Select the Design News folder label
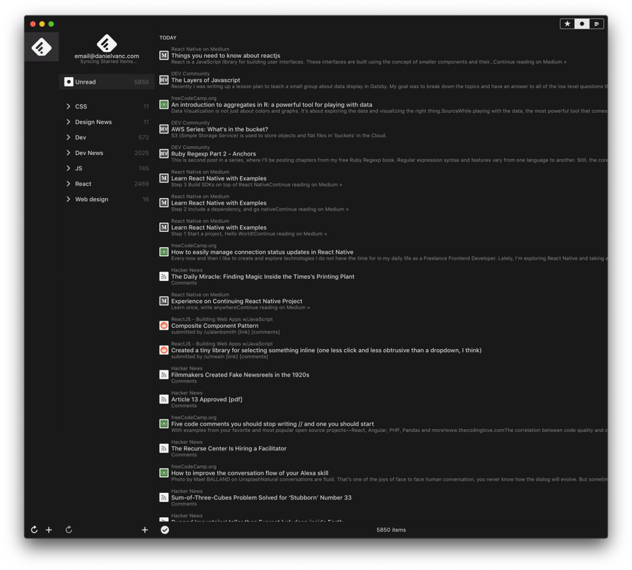 click(x=93, y=122)
